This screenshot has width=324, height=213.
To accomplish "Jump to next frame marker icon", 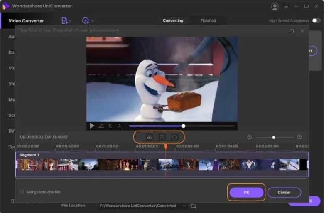I will (119, 126).
